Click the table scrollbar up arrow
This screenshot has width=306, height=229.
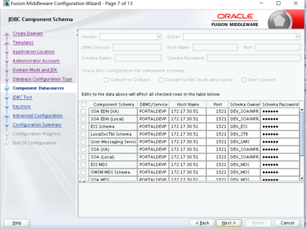[302, 109]
